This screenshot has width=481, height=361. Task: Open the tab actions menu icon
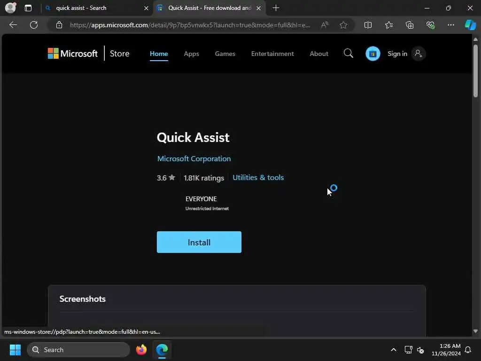pos(28,8)
